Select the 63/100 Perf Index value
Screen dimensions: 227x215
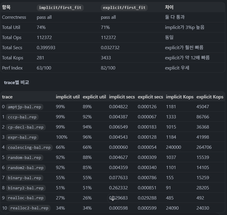click(x=44, y=68)
